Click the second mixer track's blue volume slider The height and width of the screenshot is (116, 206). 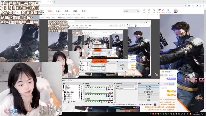pyautogui.click(x=106, y=96)
